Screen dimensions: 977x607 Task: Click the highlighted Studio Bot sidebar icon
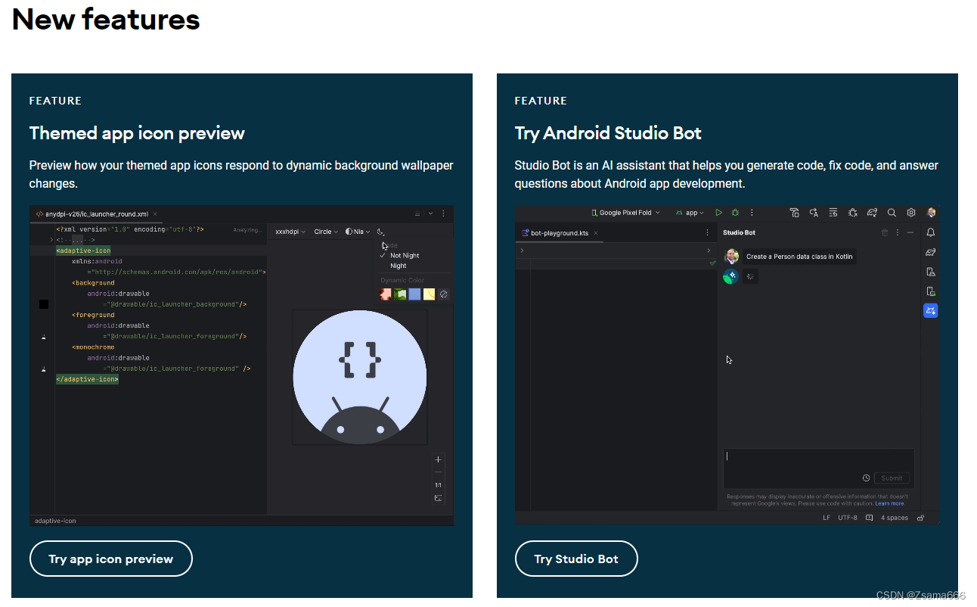pos(931,310)
